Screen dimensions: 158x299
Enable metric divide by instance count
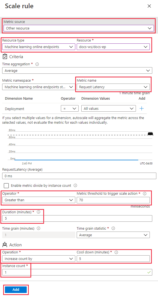pyautogui.click(x=6, y=185)
